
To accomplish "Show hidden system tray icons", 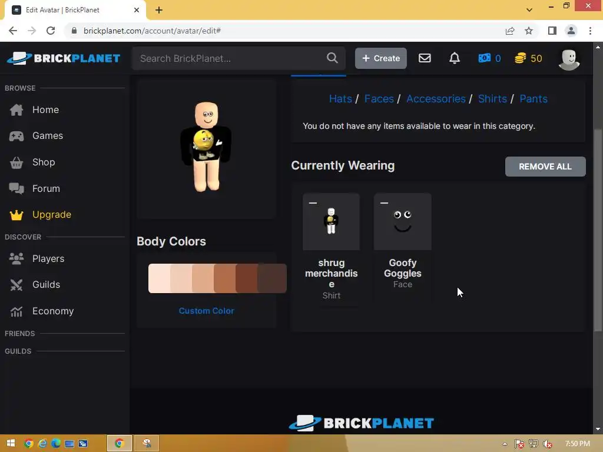I will tap(505, 444).
